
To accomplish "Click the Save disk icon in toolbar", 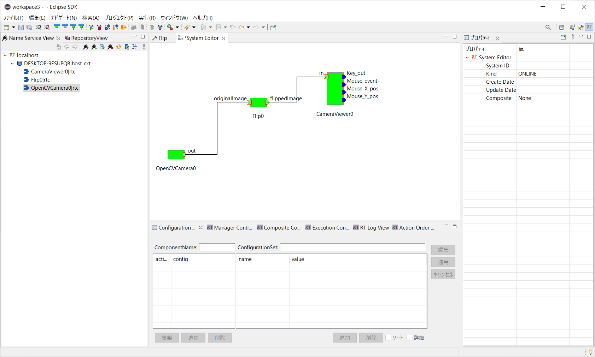I will pos(21,27).
